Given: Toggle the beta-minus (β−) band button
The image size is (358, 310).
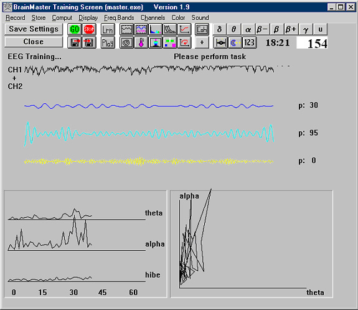Looking at the screenshot, I should click(263, 29).
